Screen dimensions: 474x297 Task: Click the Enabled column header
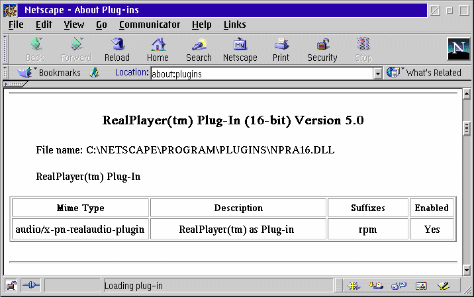click(x=432, y=208)
